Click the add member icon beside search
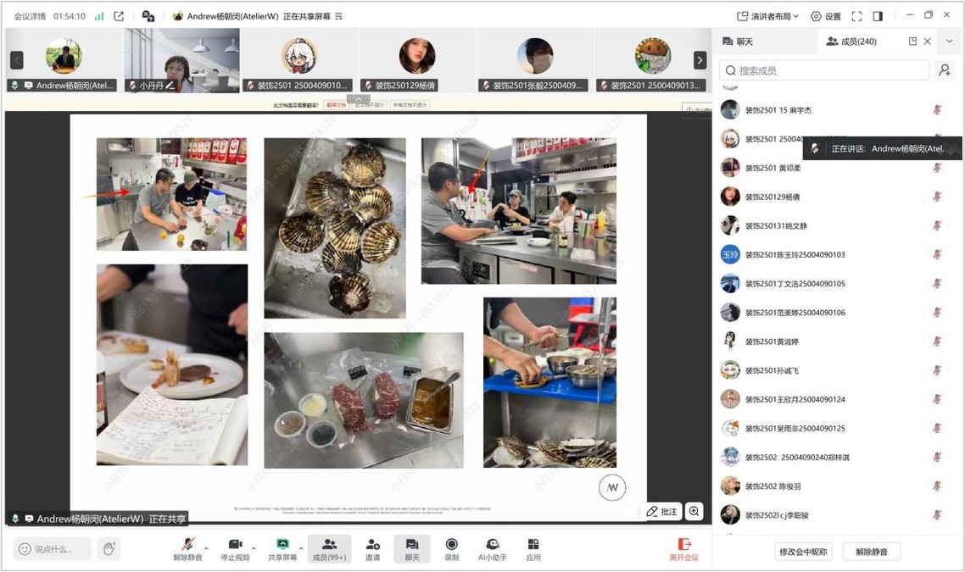Image resolution: width=965 pixels, height=572 pixels. (944, 71)
